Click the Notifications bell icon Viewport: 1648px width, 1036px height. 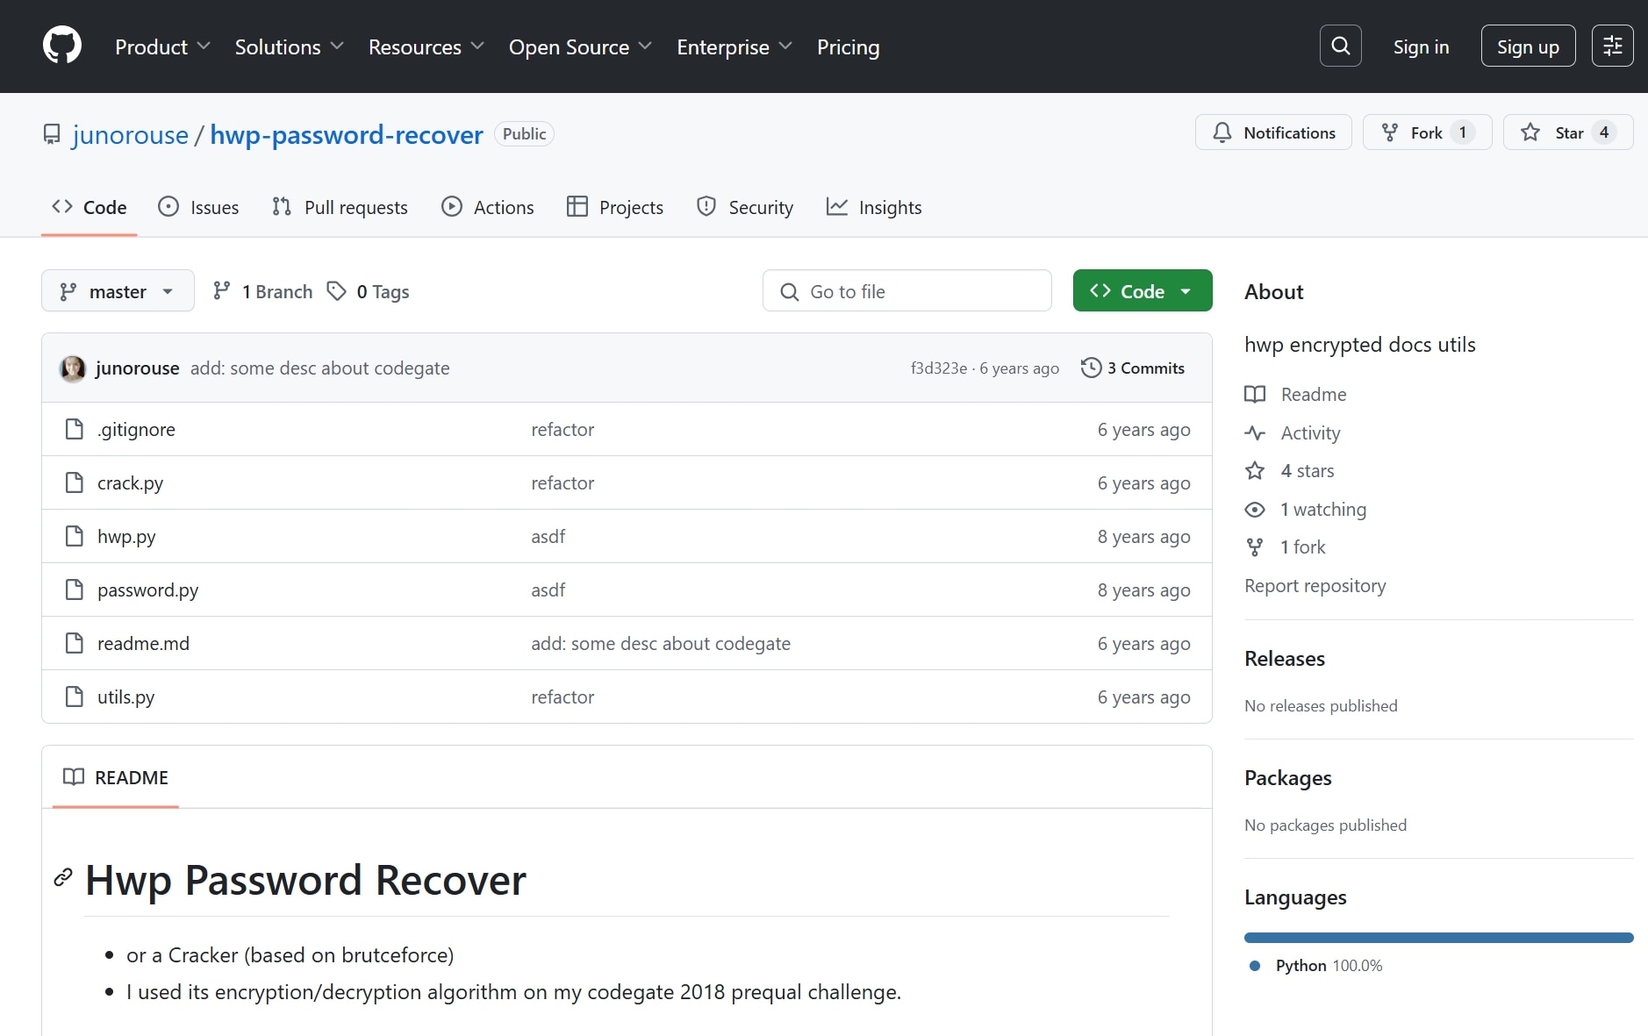[x=1222, y=132]
